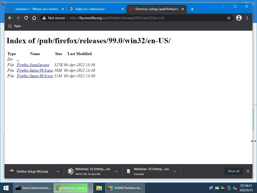Show all downloads

[233, 171]
